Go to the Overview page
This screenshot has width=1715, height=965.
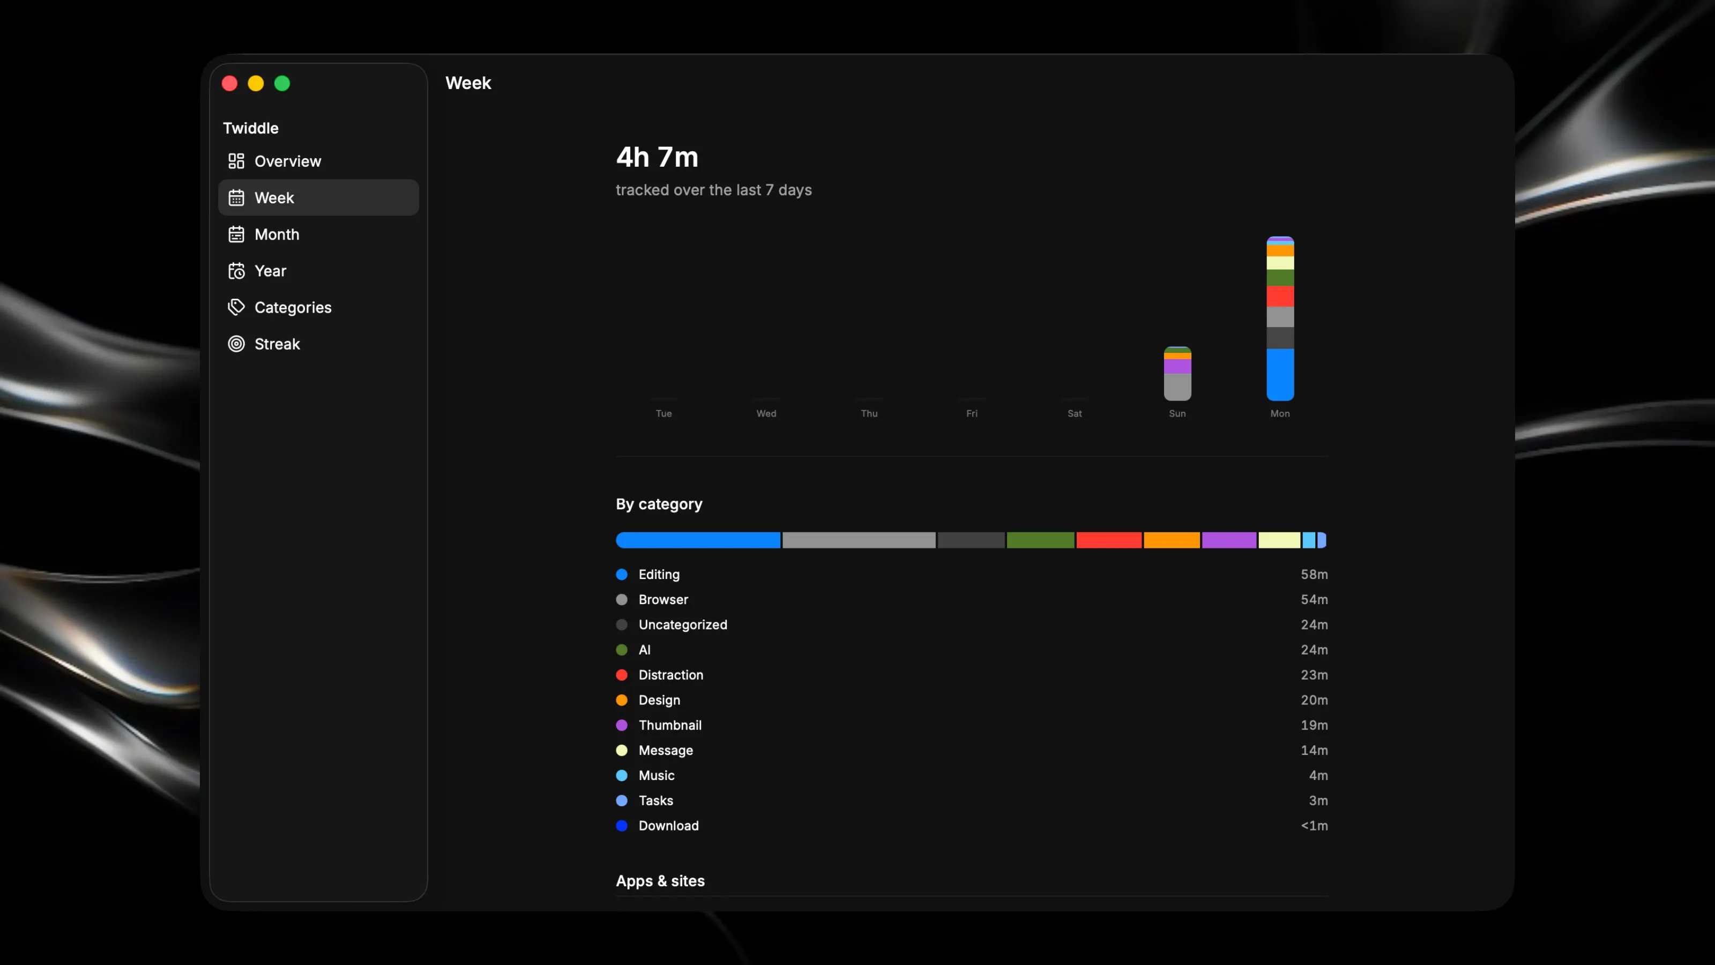[318, 161]
